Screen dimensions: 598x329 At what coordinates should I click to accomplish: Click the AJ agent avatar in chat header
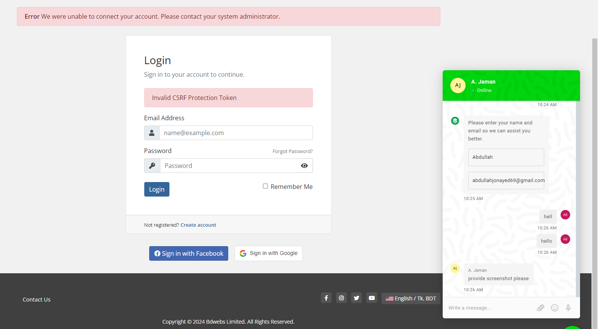click(458, 85)
